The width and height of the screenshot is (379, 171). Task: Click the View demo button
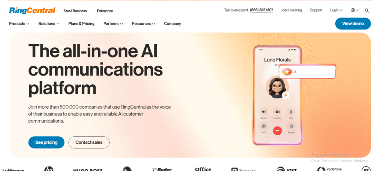(x=353, y=24)
